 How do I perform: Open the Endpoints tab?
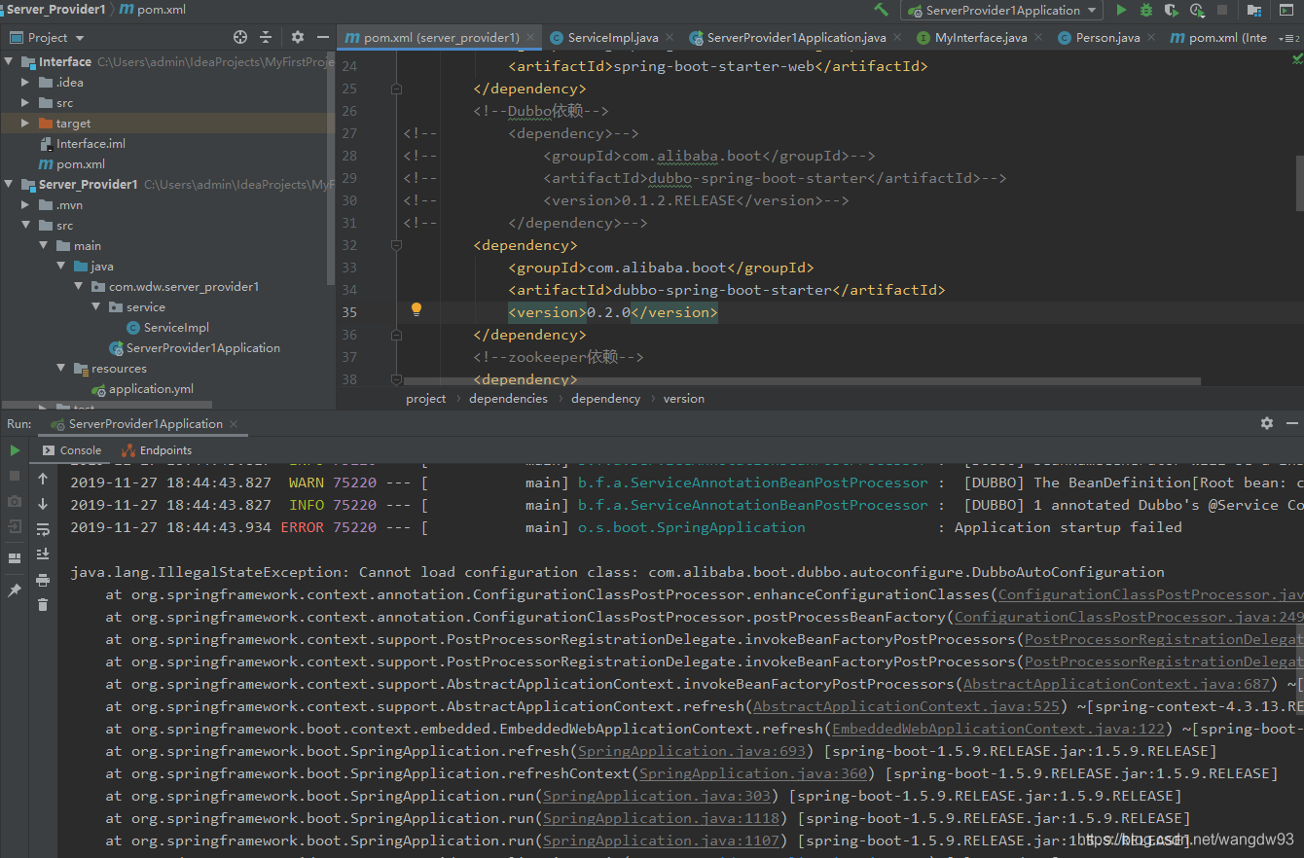coord(157,450)
